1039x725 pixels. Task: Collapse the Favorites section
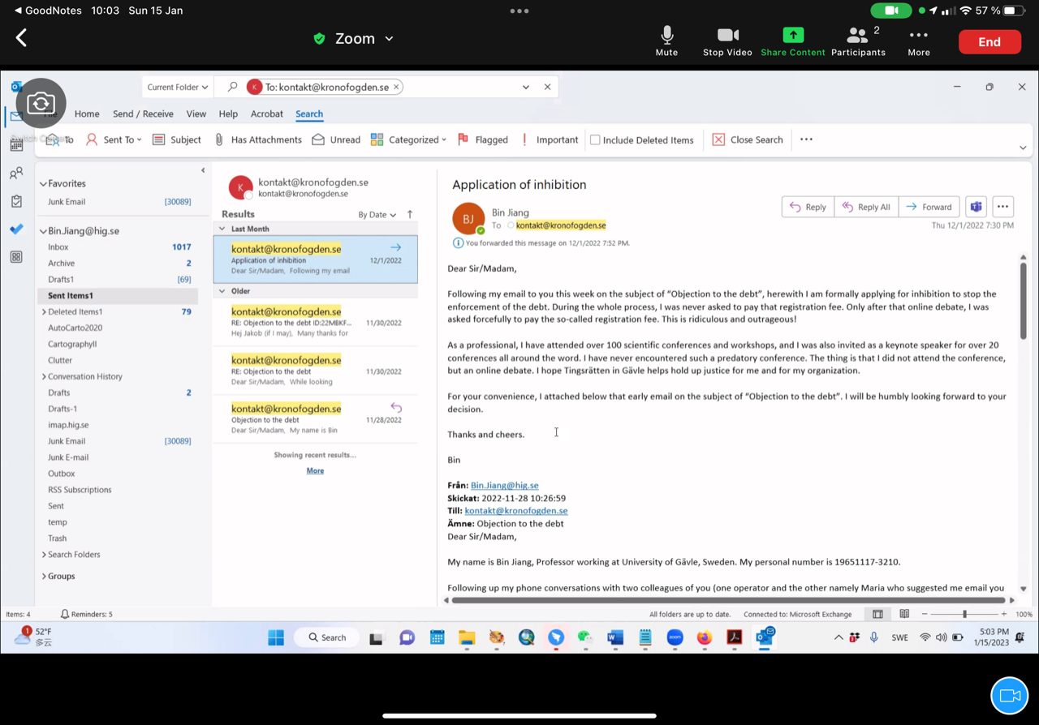click(x=44, y=184)
